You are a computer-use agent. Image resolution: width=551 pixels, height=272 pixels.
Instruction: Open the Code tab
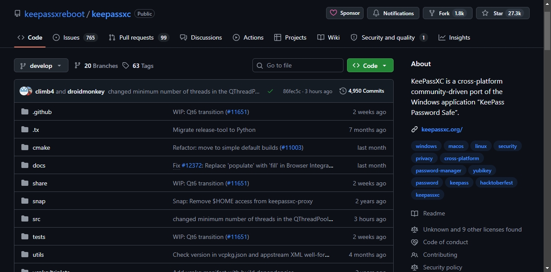point(30,37)
